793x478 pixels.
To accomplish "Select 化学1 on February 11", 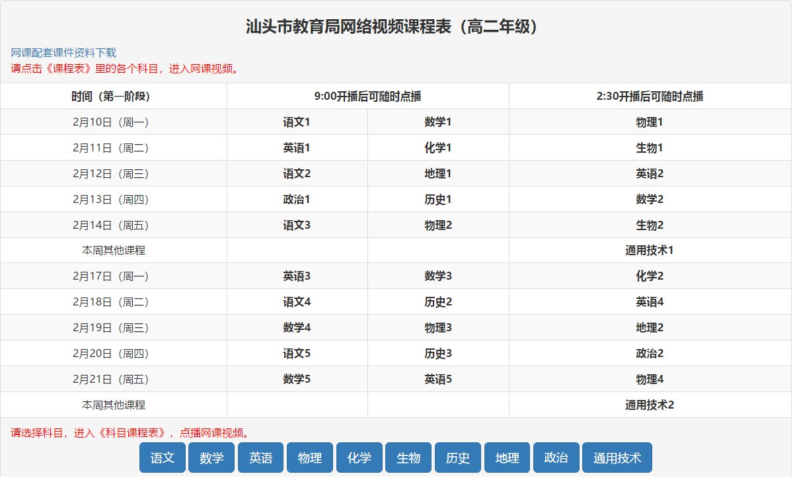I will coord(438,148).
